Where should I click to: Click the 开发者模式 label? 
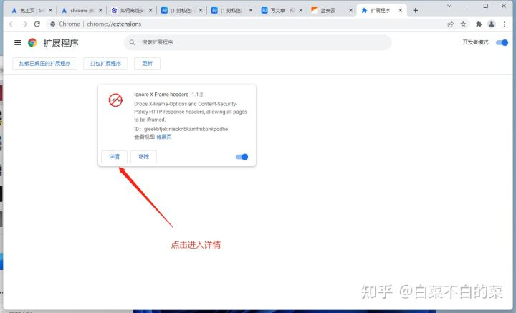pos(475,42)
